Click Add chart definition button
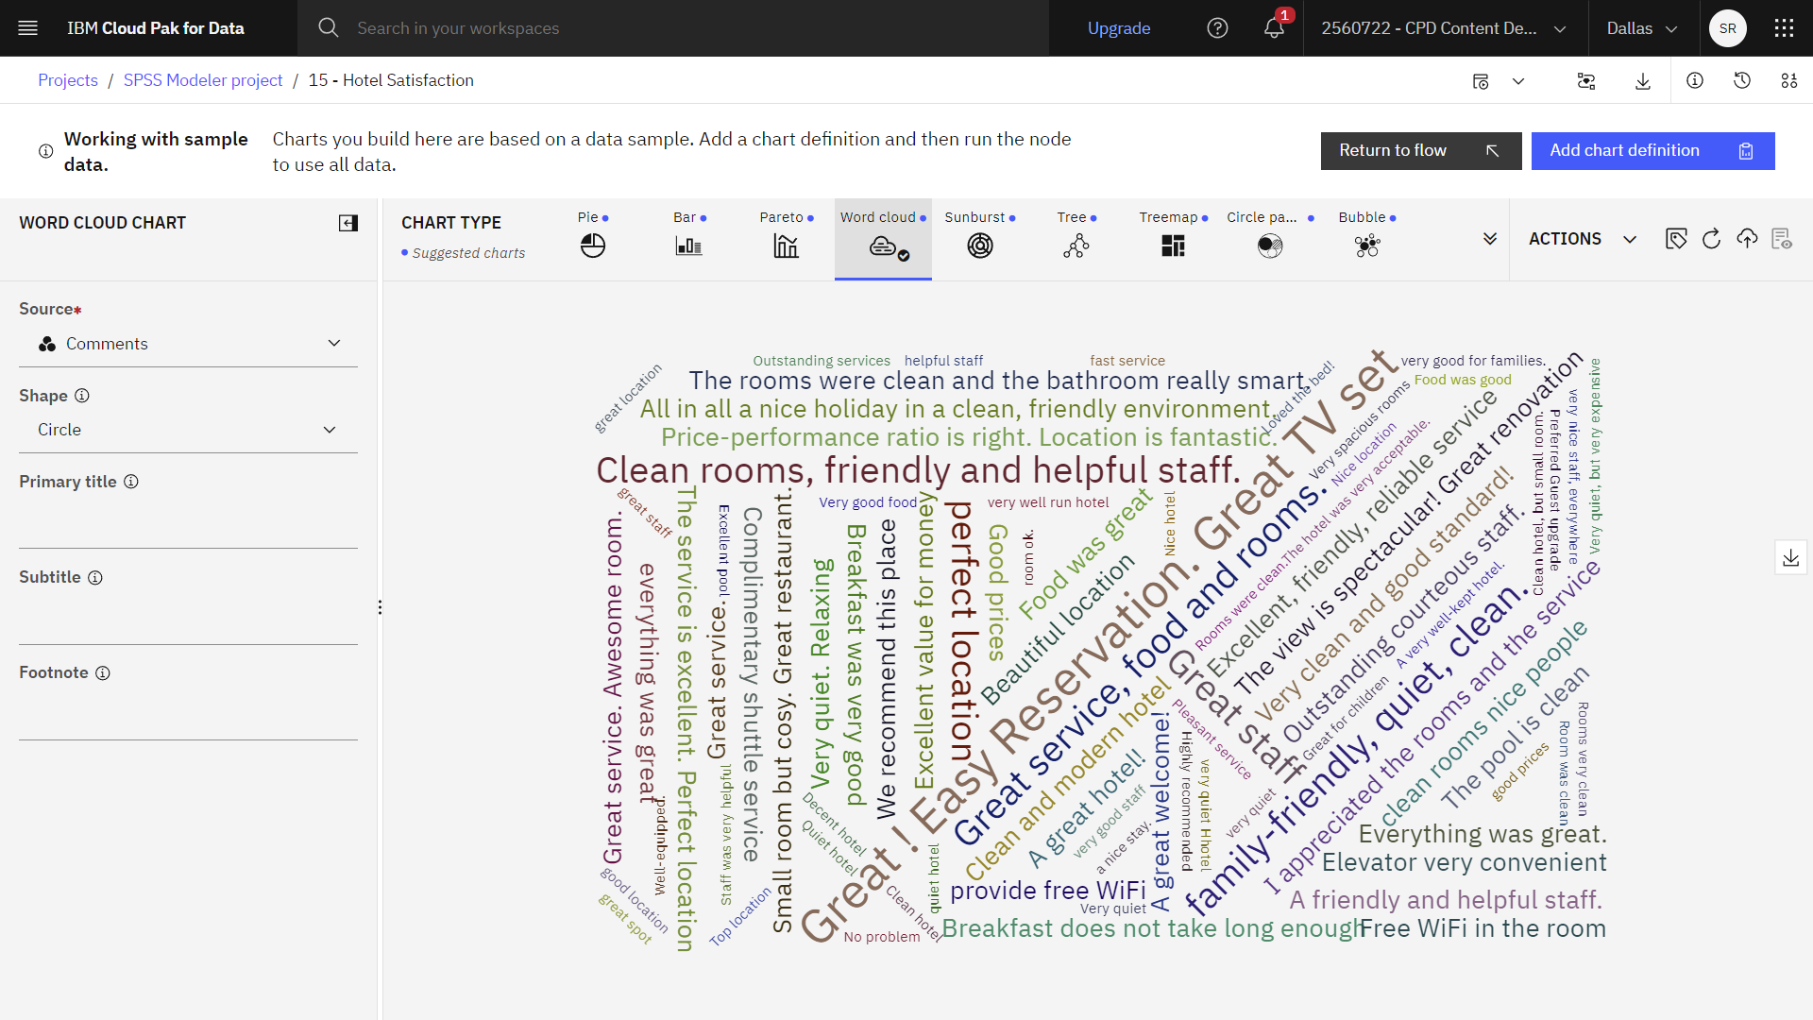The width and height of the screenshot is (1813, 1020). (x=1652, y=151)
